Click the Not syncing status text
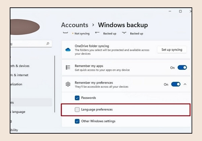 coord(82,34)
